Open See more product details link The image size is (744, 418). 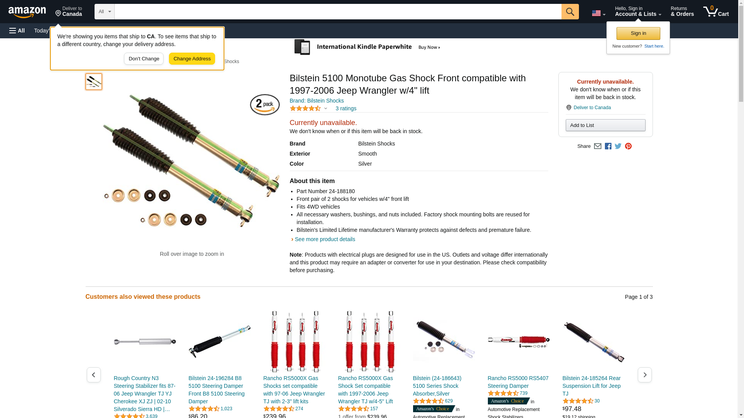click(x=325, y=239)
